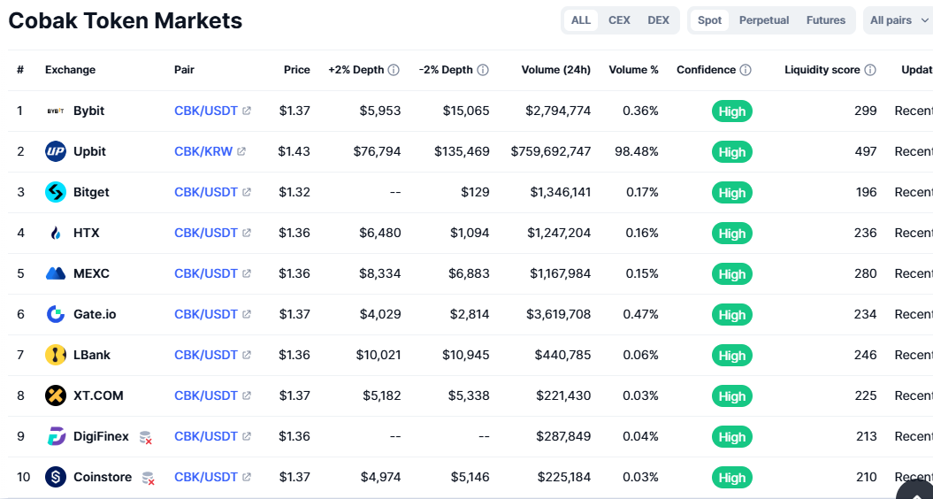933x499 pixels.
Task: Filter markets by CEX
Action: [x=619, y=20]
